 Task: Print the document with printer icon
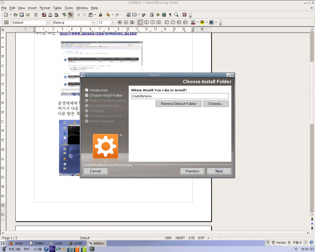50,15
